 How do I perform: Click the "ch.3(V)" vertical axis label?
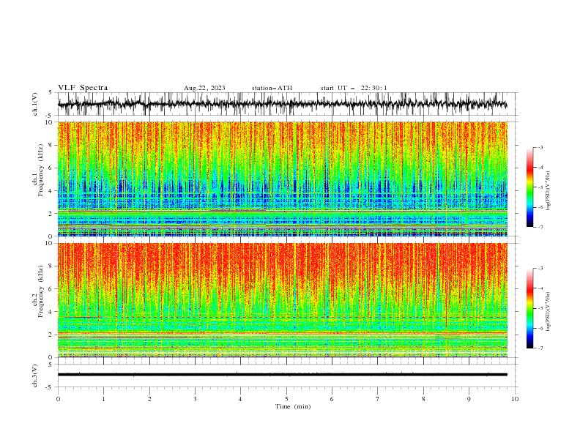click(35, 376)
